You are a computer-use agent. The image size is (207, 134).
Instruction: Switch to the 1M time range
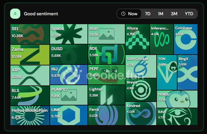click(160, 14)
